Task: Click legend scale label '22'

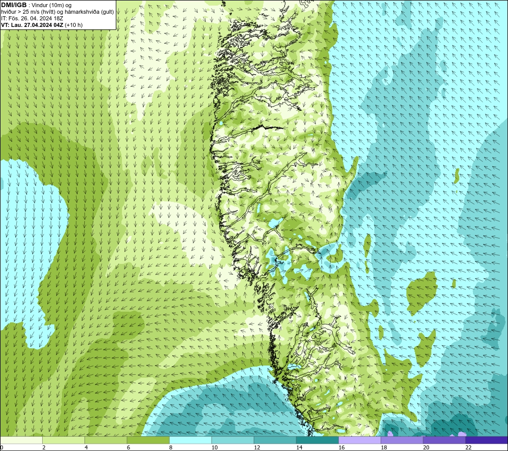Action: (x=468, y=448)
